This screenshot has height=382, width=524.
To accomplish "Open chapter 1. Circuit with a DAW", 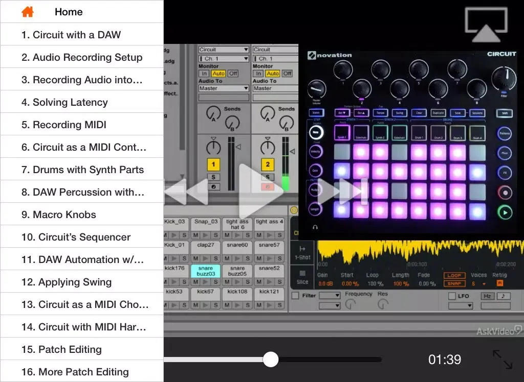I will 82,34.
